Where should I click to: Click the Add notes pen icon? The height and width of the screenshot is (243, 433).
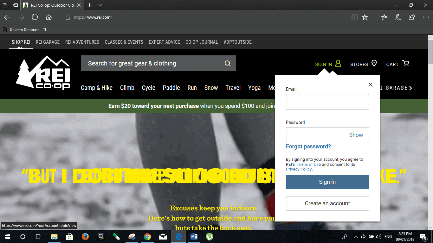point(398,17)
